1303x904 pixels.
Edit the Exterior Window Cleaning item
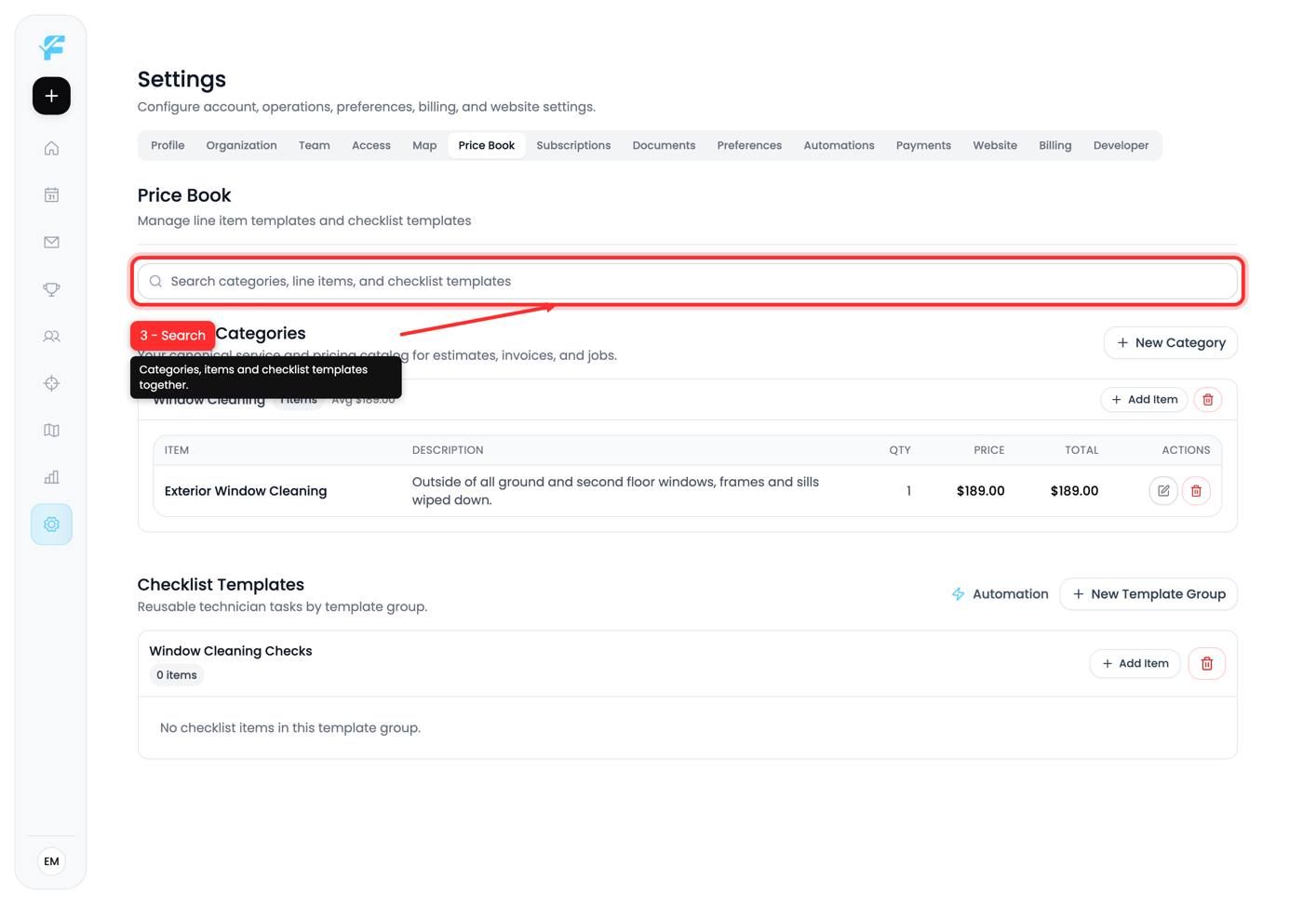1163,490
